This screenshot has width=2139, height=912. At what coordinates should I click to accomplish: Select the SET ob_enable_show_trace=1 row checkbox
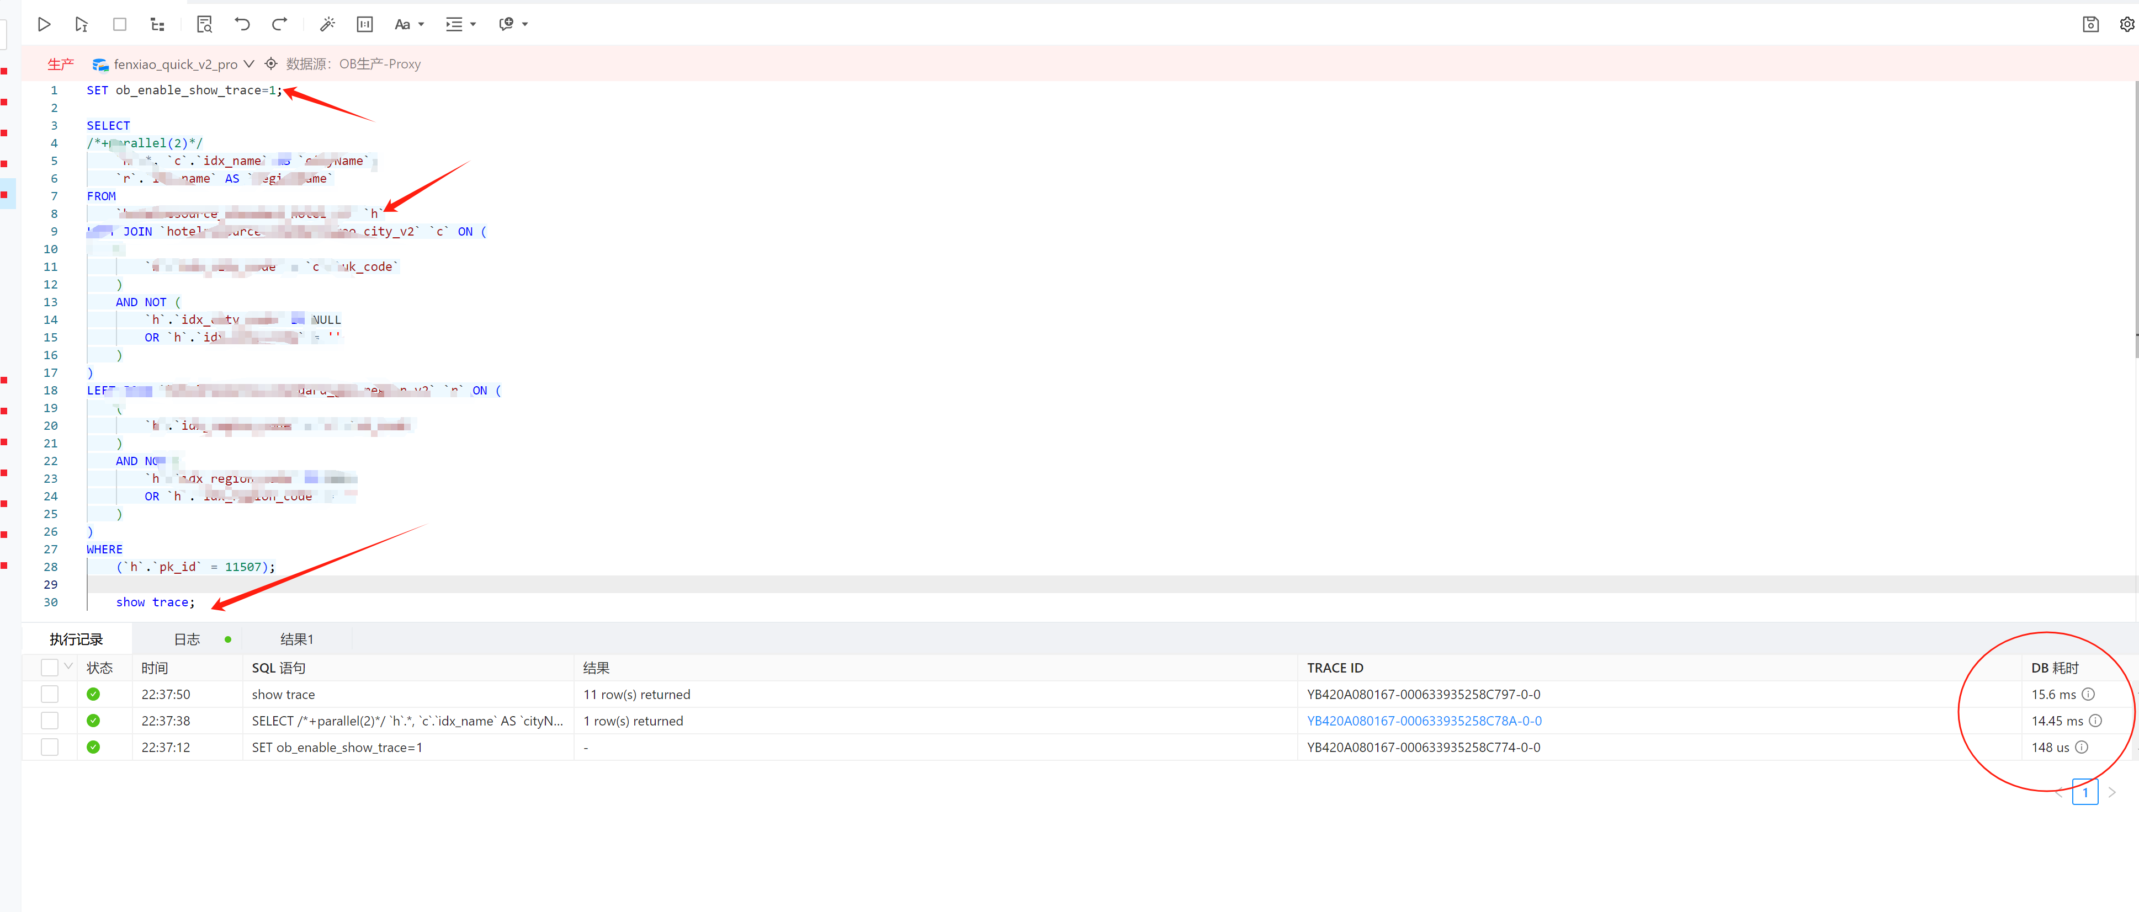[50, 748]
